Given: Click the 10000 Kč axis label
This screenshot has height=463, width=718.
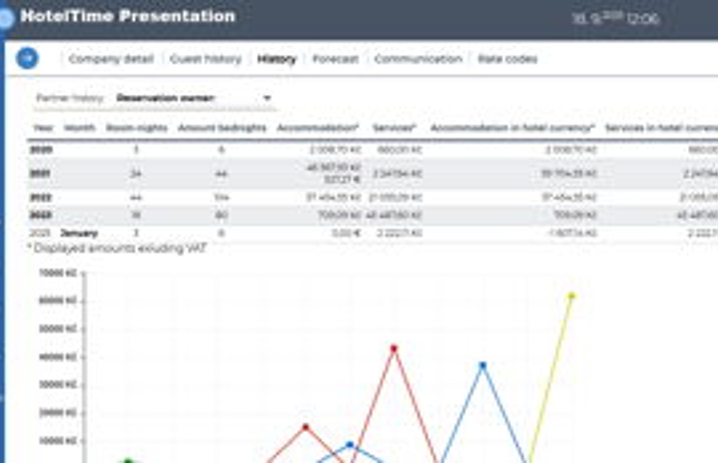Looking at the screenshot, I should coord(58,441).
